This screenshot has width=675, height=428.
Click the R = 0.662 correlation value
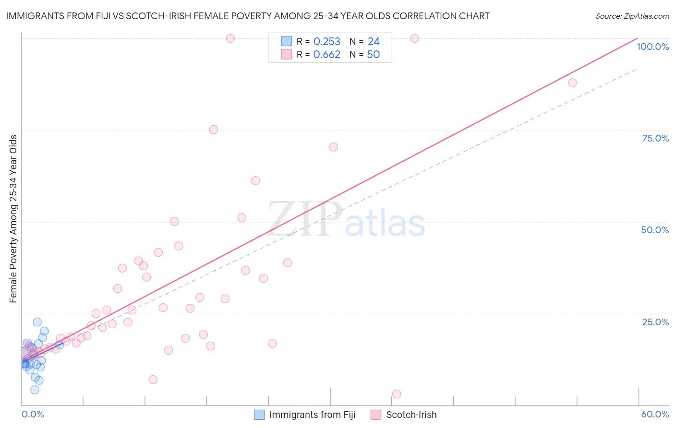point(318,54)
